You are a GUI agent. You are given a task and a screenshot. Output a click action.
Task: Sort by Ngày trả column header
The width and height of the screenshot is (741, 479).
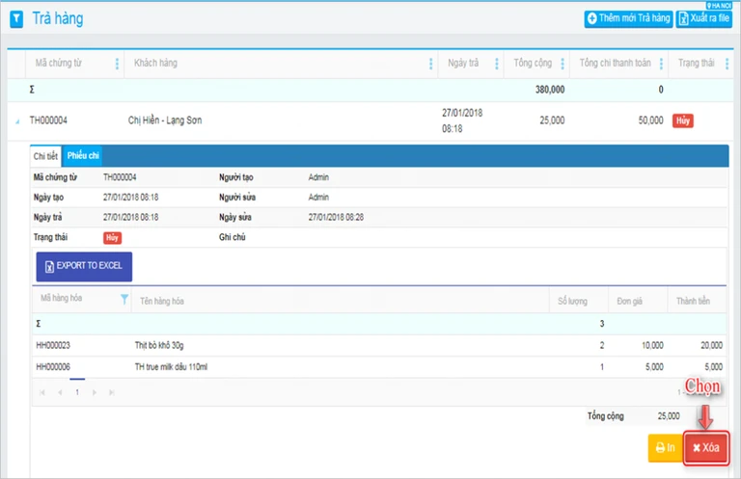[463, 63]
